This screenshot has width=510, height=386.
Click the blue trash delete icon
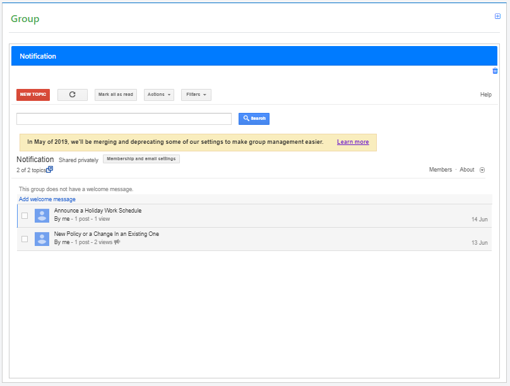[495, 71]
